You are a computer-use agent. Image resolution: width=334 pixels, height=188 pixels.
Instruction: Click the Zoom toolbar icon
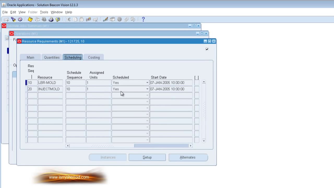[x=112, y=19]
